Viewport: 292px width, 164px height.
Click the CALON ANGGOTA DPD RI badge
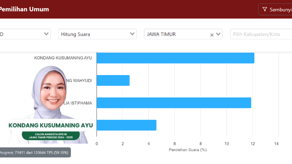coord(51,136)
